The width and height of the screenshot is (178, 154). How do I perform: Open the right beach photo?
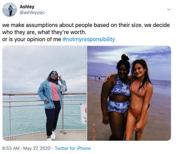(x=129, y=93)
